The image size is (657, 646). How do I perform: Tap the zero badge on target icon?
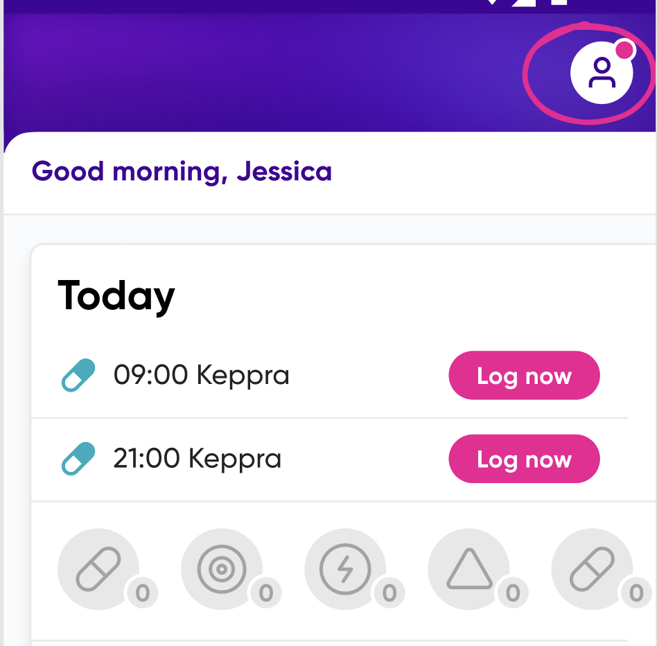[x=266, y=593]
